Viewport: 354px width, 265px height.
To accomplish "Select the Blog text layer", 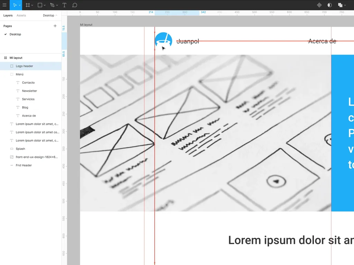I will pyautogui.click(x=31, y=108).
